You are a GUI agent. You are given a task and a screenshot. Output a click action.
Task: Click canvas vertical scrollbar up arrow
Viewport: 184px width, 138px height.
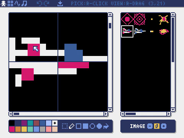pyautogui.click(x=110, y=15)
